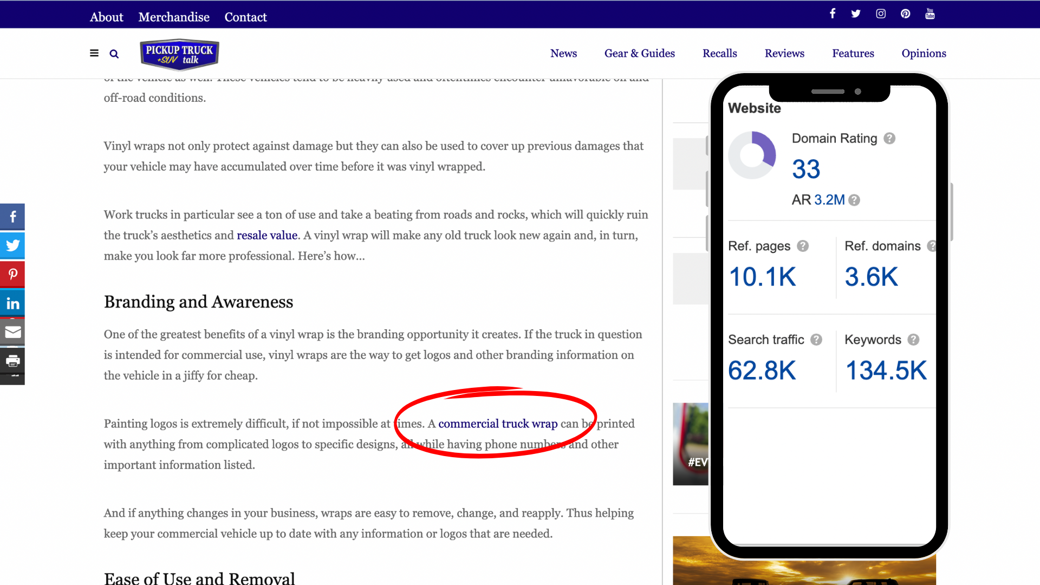Click Keywords value 134.5K

coord(886,370)
